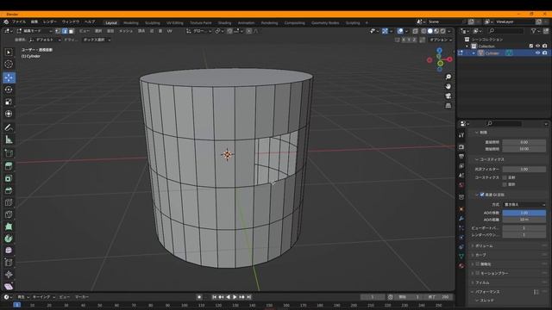Uncheck the 高速GI近似 checkbox

coord(482,195)
